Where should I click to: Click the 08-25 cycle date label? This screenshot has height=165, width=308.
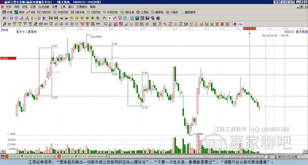(x=274, y=36)
